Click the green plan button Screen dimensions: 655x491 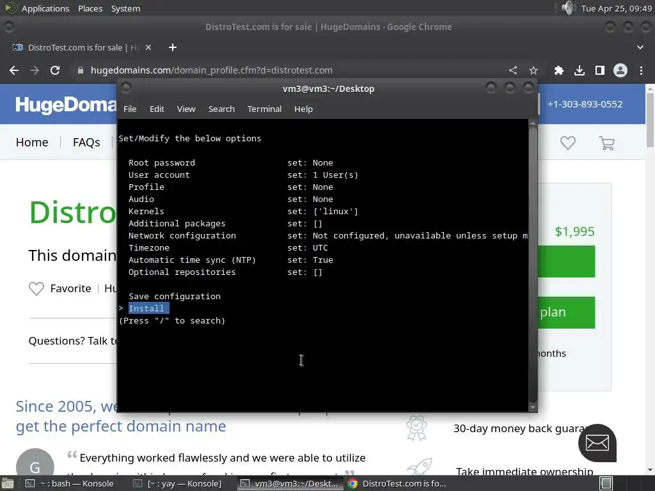click(x=566, y=312)
